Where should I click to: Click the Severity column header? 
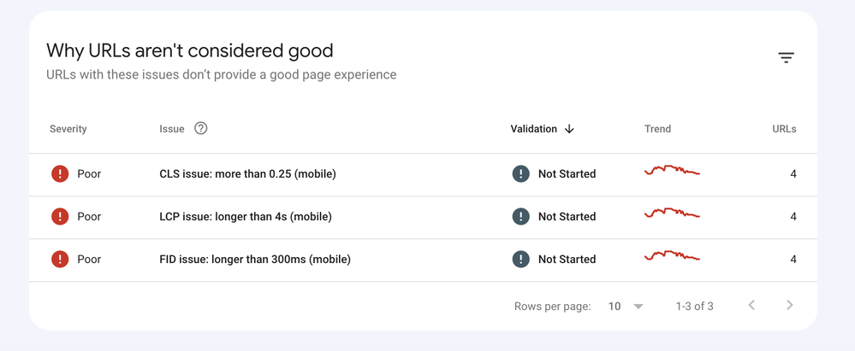coord(68,129)
